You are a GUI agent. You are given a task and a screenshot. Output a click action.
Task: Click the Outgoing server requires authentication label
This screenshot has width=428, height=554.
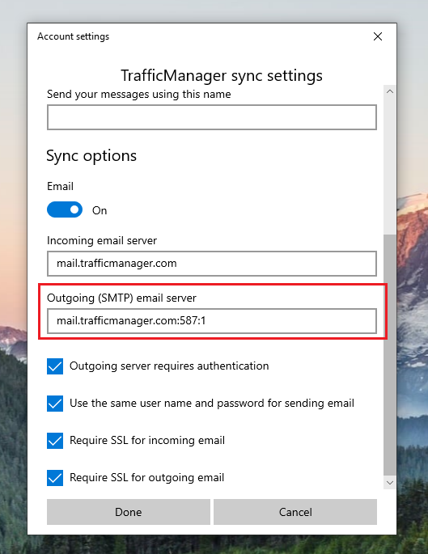pos(169,366)
